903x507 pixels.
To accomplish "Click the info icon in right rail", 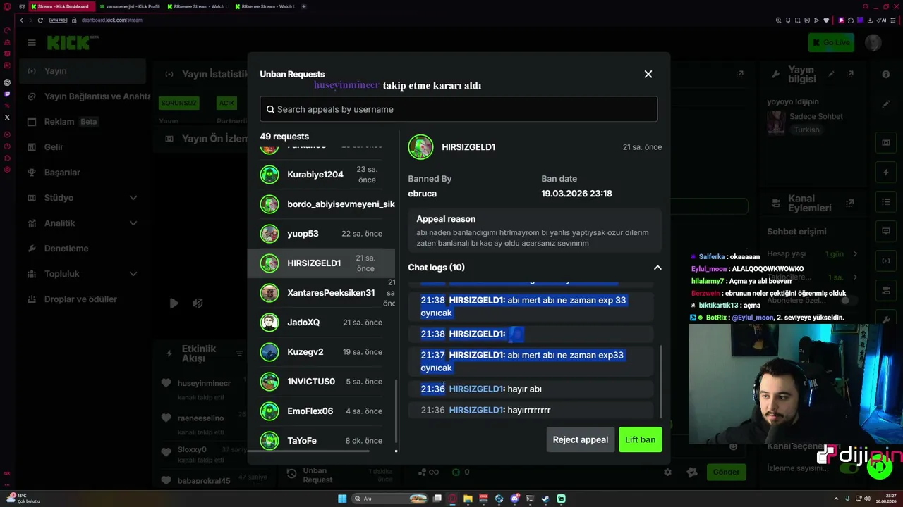I will coord(886,74).
